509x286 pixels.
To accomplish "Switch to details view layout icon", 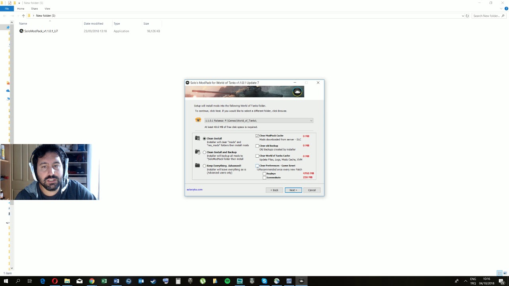I will [x=499, y=273].
